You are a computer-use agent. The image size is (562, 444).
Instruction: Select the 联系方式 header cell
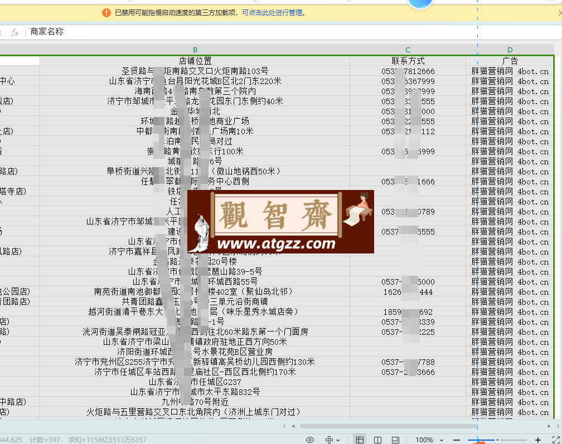tap(408, 61)
